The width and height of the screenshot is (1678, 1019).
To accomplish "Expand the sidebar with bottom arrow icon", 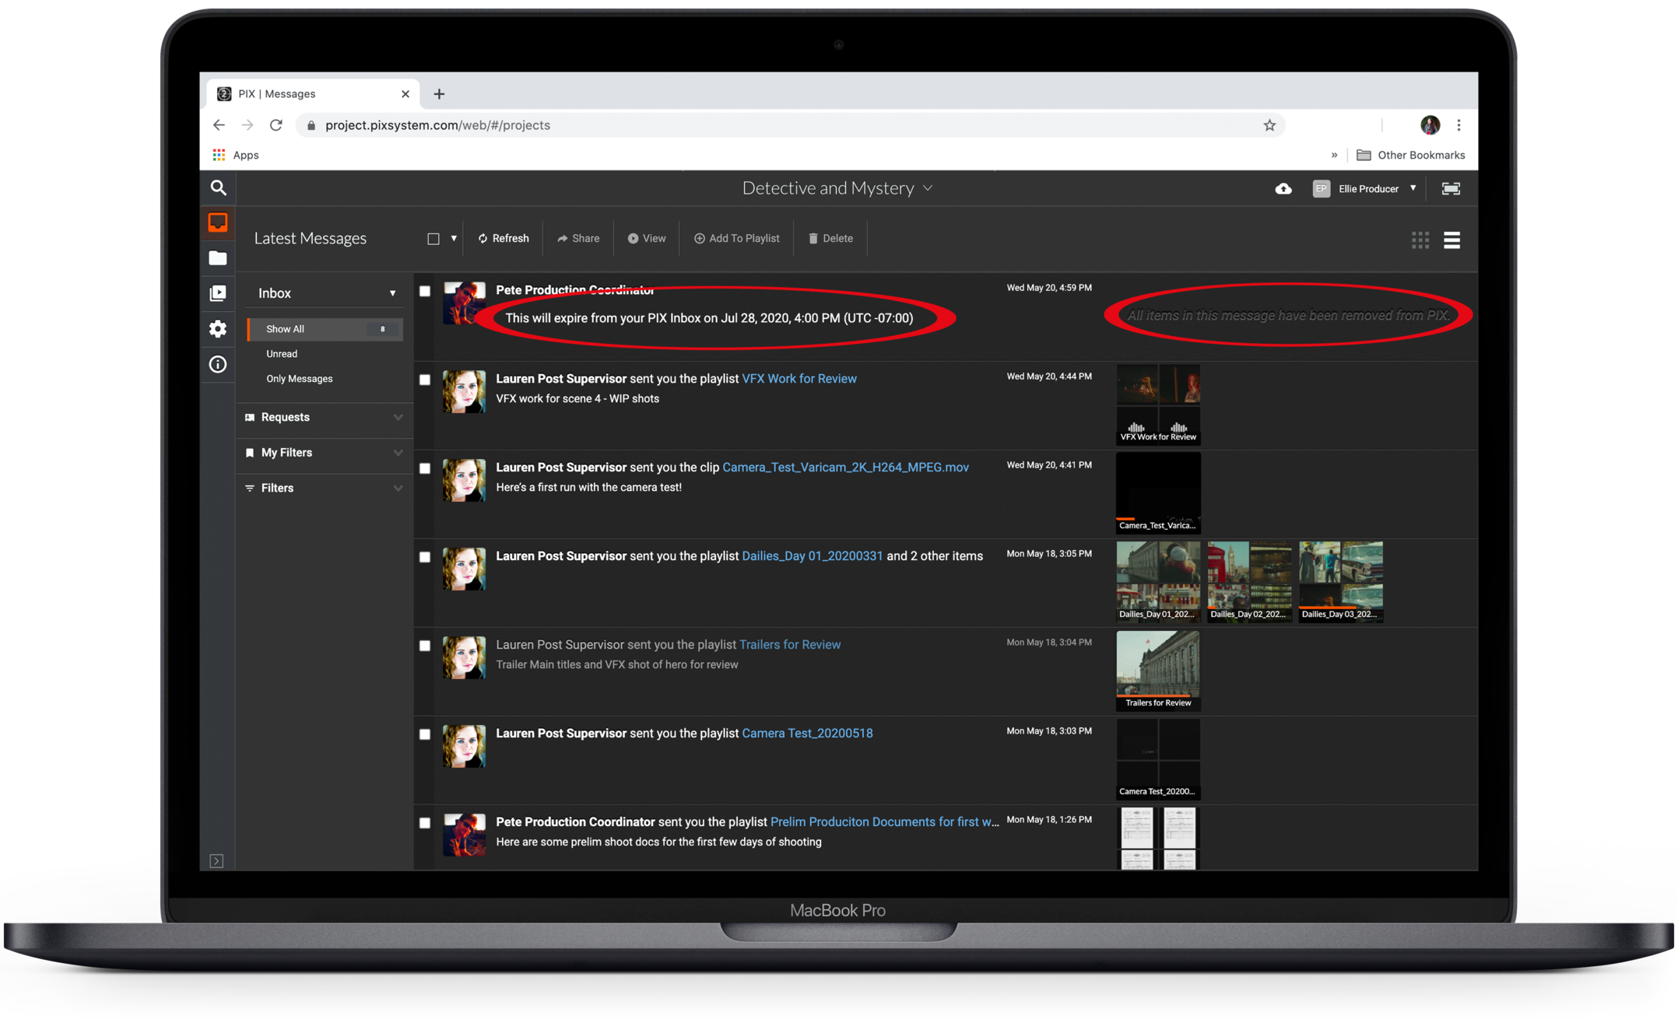I will (x=217, y=860).
